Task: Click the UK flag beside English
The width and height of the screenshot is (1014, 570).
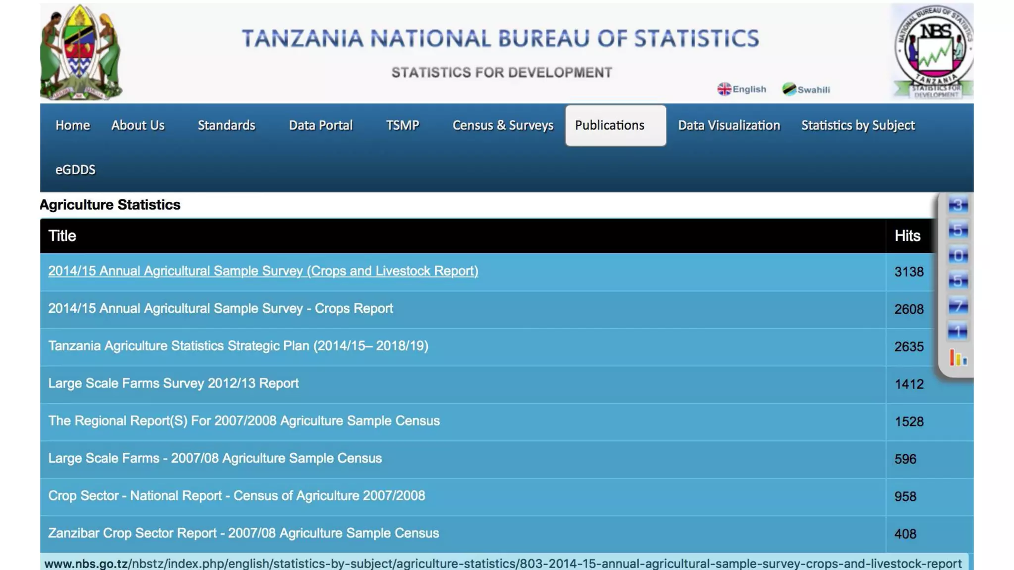Action: coord(724,89)
